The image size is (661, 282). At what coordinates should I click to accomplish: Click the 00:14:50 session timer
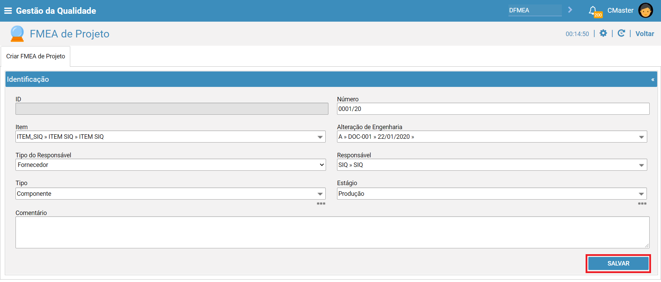point(577,34)
